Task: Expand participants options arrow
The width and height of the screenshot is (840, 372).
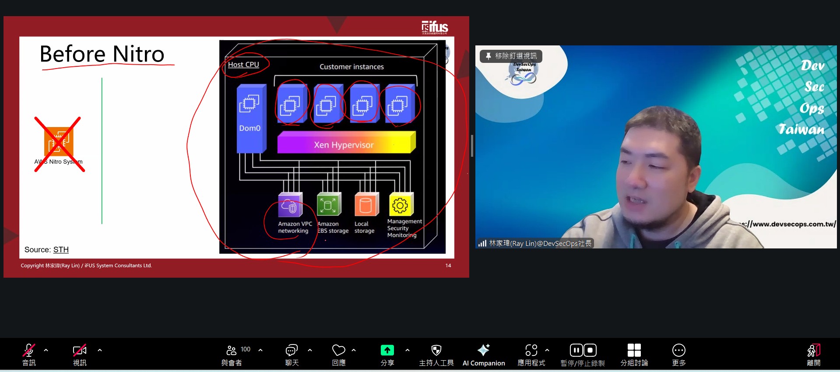Action: point(260,350)
